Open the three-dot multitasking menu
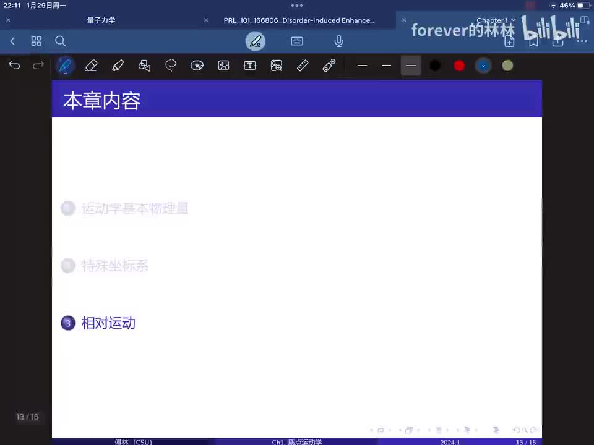The height and width of the screenshot is (445, 594). tap(297, 6)
